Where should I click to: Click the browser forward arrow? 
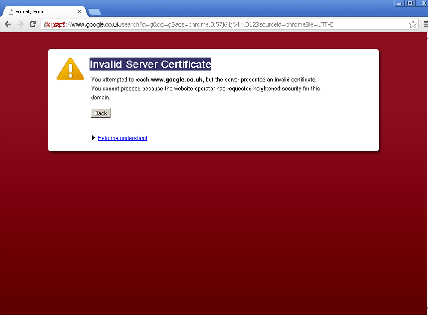tap(20, 24)
